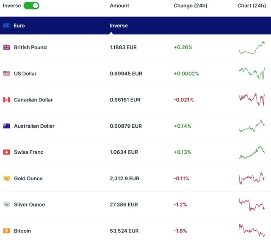Open the Bitcoin currency link
271x240 pixels.
pyautogui.click(x=23, y=231)
